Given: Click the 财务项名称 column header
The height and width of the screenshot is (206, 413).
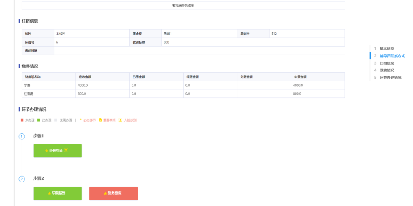Looking at the screenshot, I should (49, 77).
